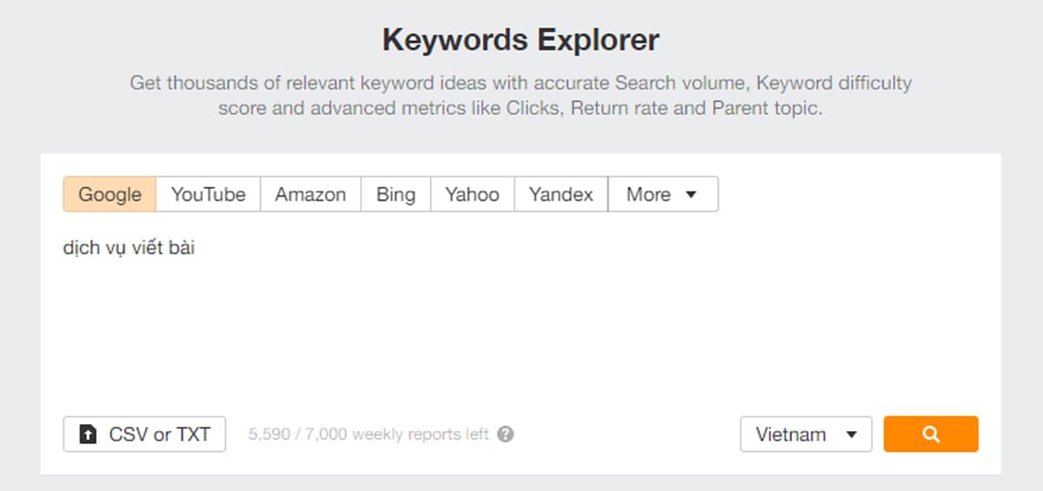Click the file upload icon beside CSV

tap(88, 435)
